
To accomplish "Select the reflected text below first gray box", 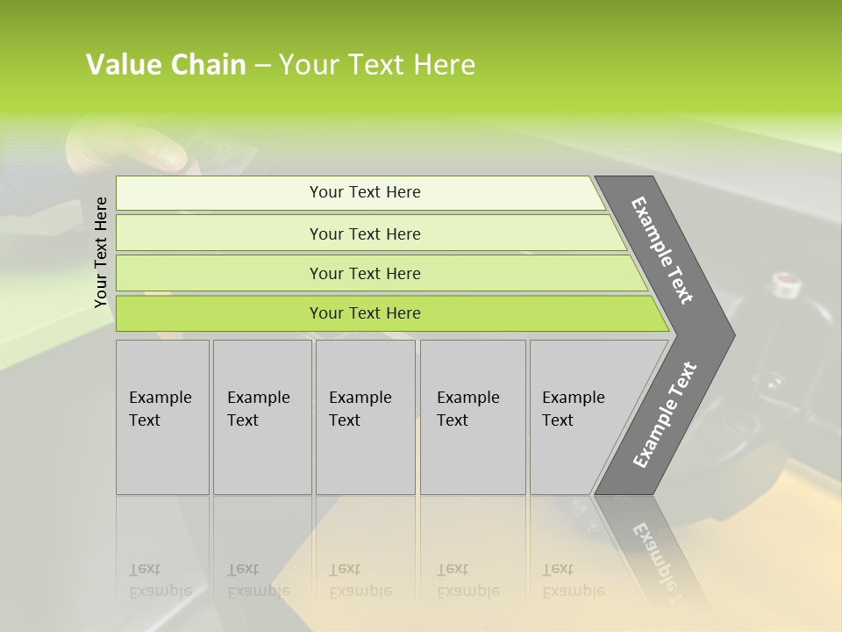I will pos(161,580).
